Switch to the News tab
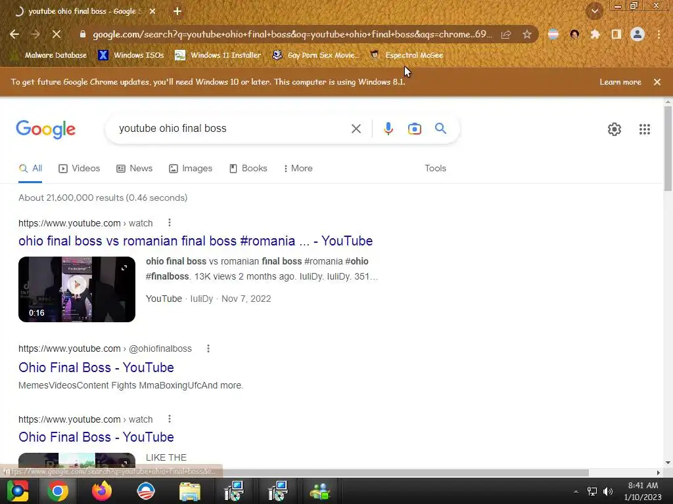Screen dimensions: 673x504 (135, 169)
